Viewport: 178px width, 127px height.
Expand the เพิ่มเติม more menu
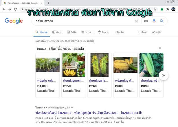(118, 32)
